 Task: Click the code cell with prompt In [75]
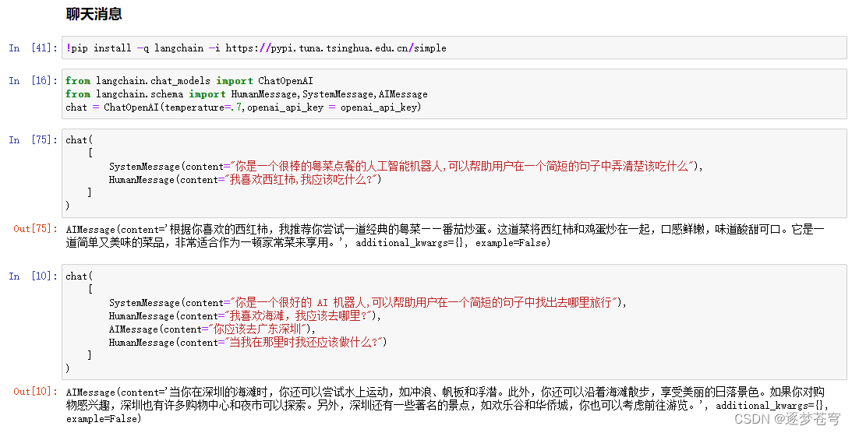454,173
